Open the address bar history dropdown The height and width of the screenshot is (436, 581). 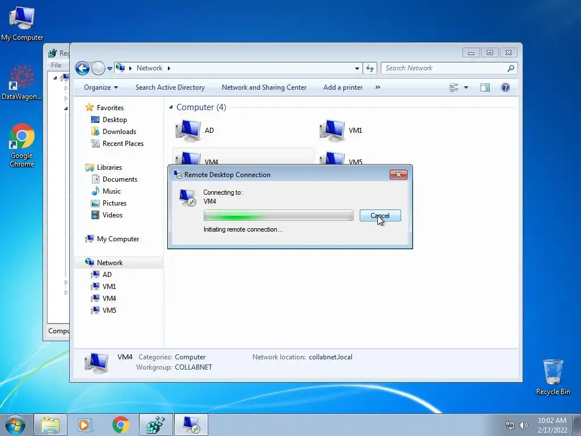pyautogui.click(x=357, y=68)
